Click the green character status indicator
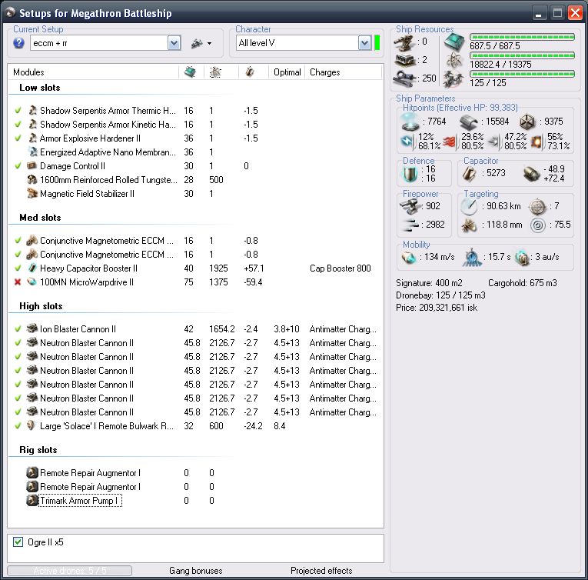The height and width of the screenshot is (580, 588). 377,43
